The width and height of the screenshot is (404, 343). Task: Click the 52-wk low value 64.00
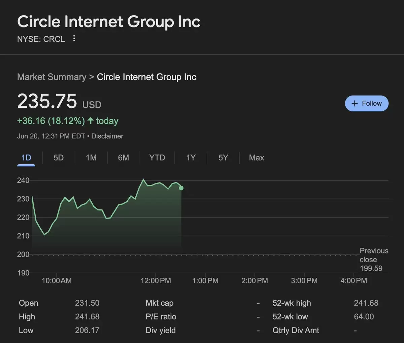(364, 317)
